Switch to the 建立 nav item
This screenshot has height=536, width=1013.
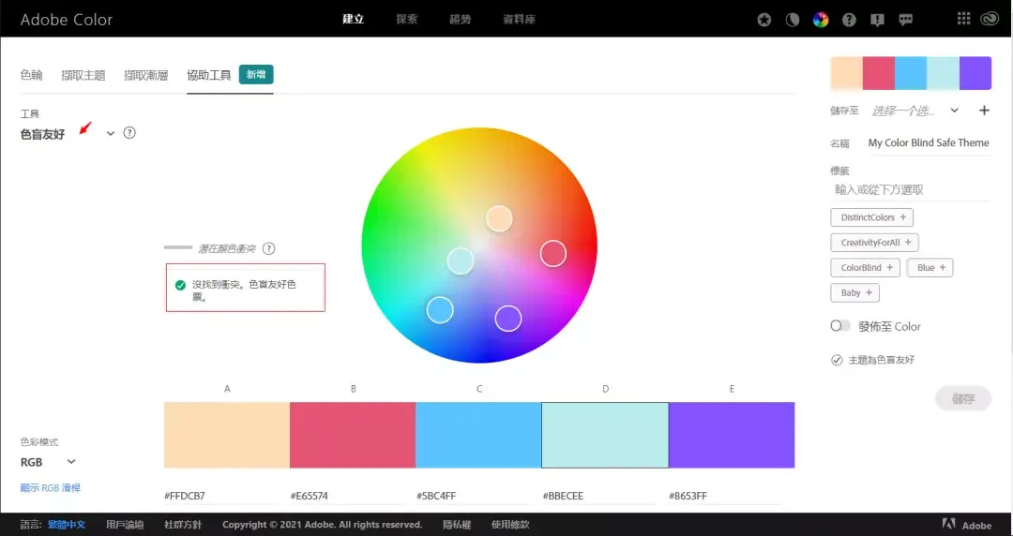353,19
